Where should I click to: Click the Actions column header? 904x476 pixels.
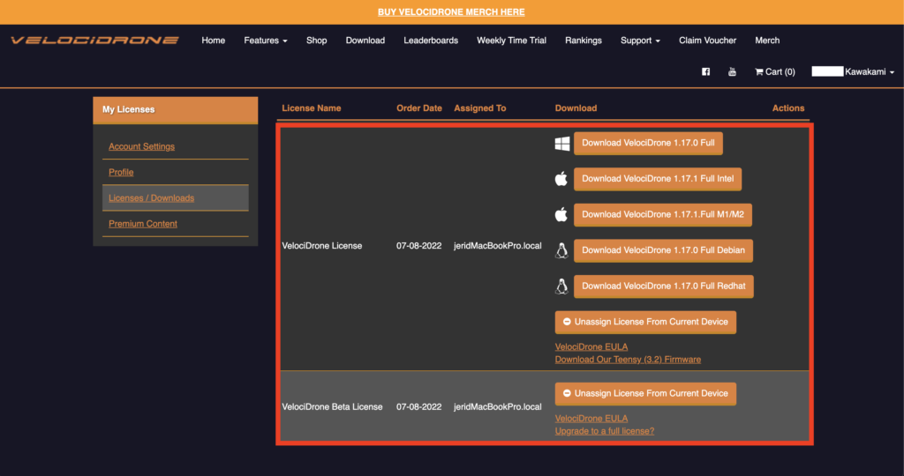click(788, 108)
